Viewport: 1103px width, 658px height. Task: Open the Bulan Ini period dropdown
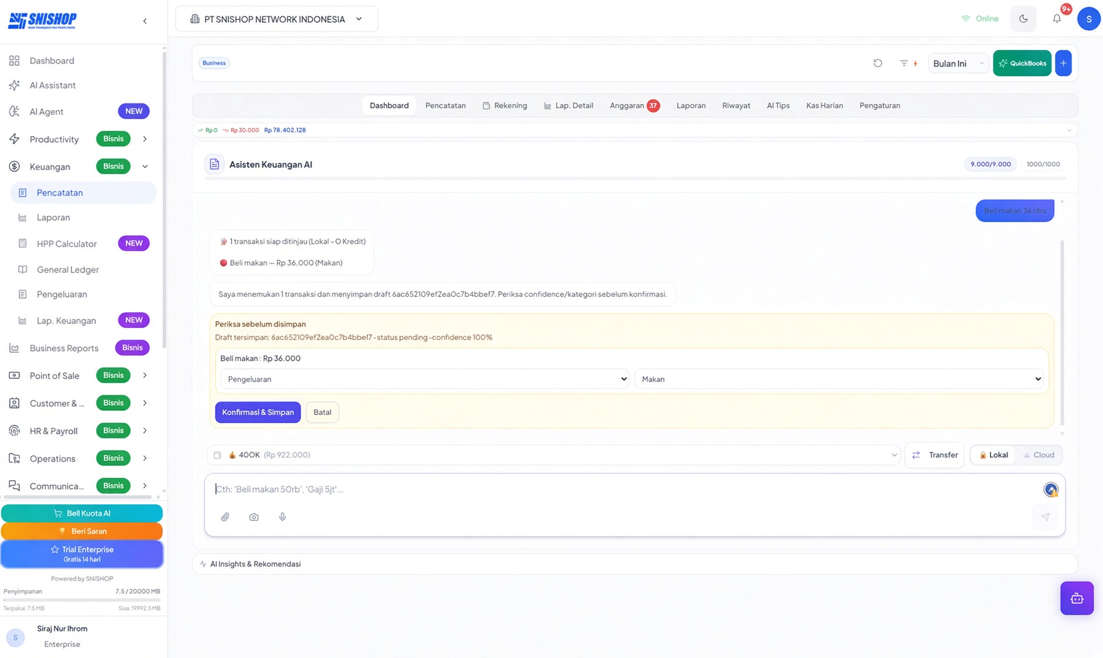(x=958, y=64)
